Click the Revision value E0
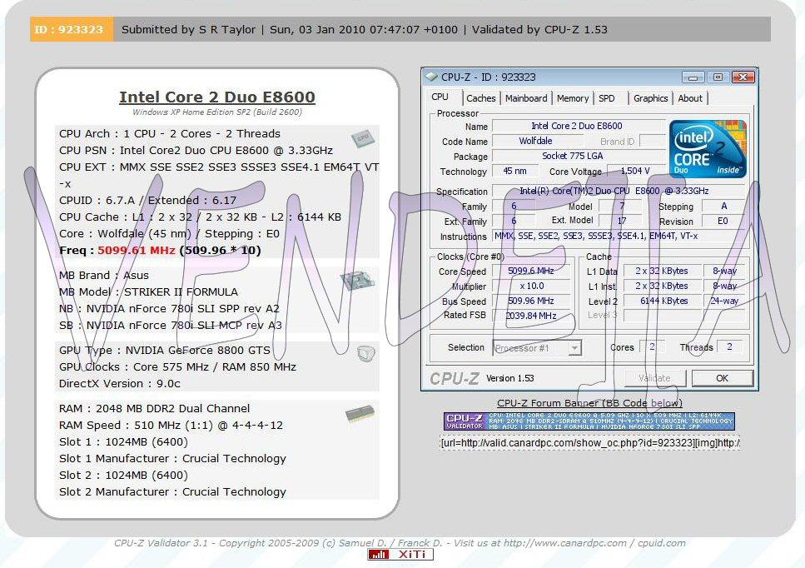 (x=723, y=221)
